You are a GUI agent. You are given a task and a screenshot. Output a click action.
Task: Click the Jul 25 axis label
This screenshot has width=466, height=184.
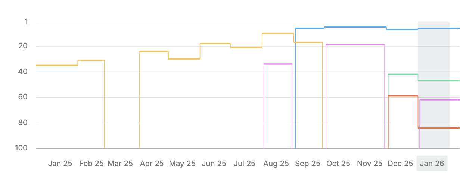(x=244, y=164)
